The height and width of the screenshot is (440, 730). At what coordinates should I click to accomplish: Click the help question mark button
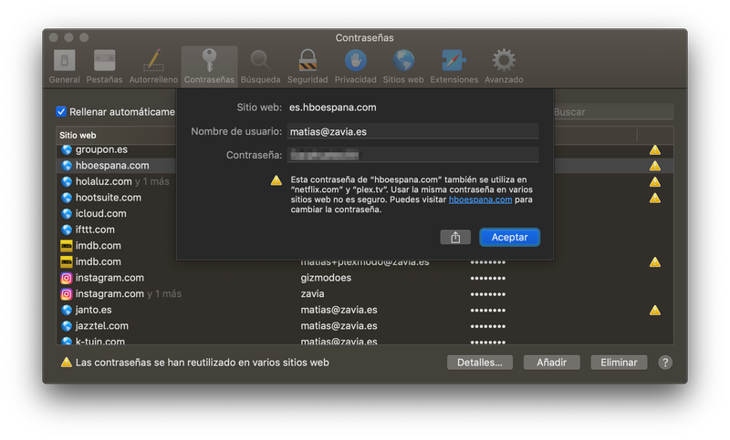pos(665,363)
